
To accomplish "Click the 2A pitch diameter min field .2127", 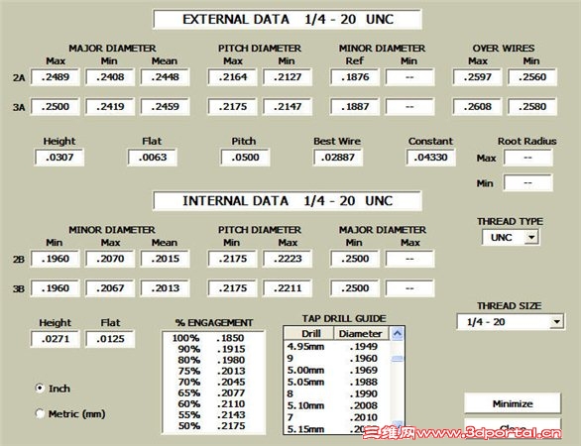I will click(x=288, y=77).
